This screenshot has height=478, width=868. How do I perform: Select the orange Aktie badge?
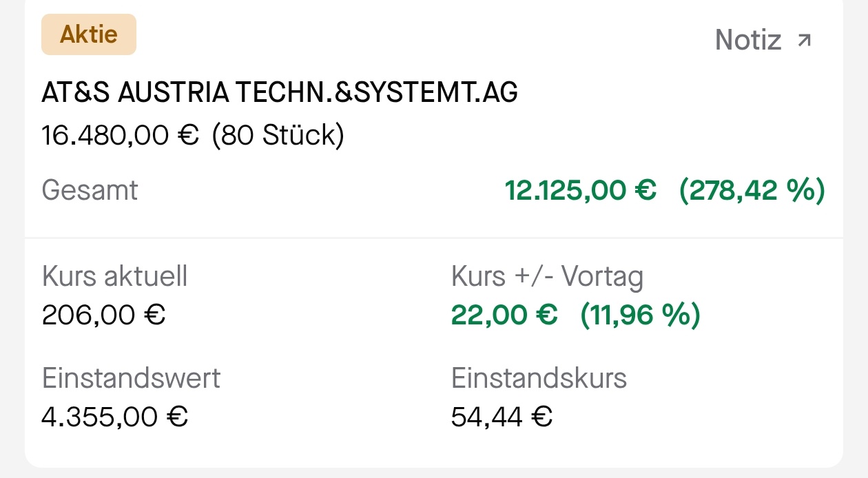click(x=89, y=34)
